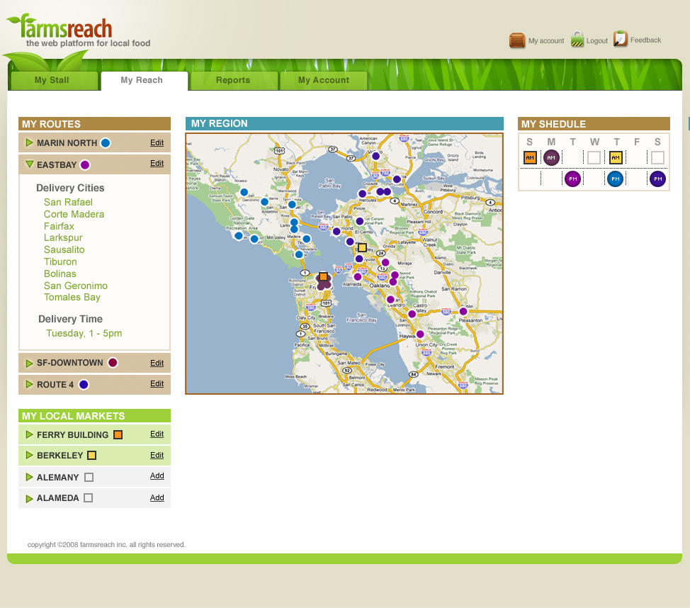The width and height of the screenshot is (690, 608).
Task: Select the orange Ferry Building marker on map
Action: coord(323,276)
